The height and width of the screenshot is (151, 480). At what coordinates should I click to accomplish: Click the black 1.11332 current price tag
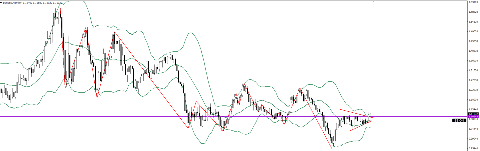pos(473,114)
